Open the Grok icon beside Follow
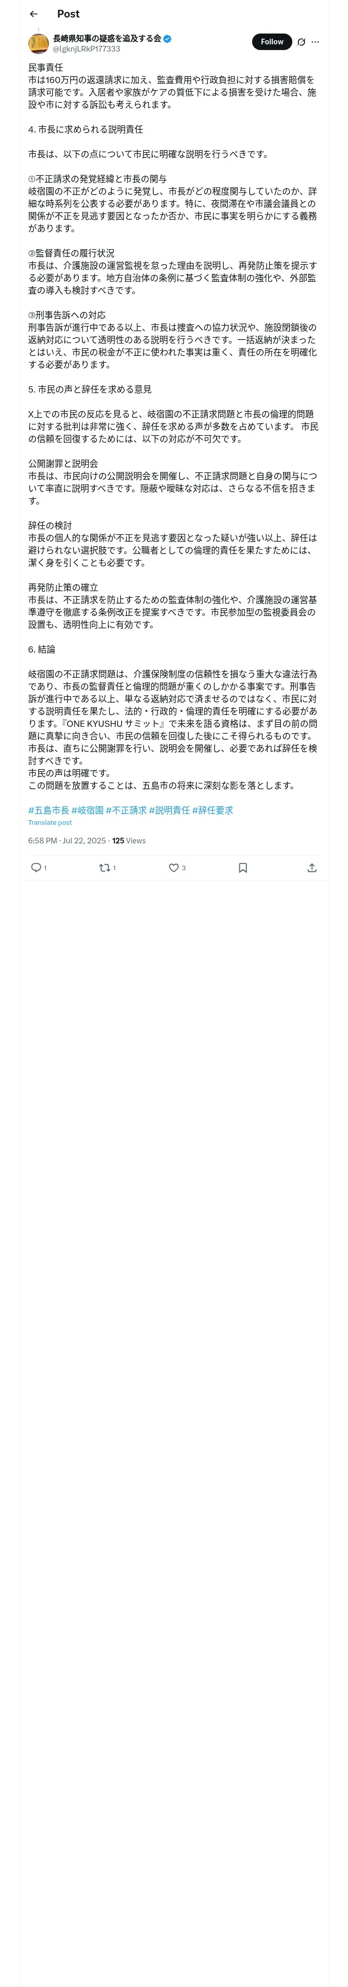Viewport: 348px width, 1987px height. tap(301, 42)
